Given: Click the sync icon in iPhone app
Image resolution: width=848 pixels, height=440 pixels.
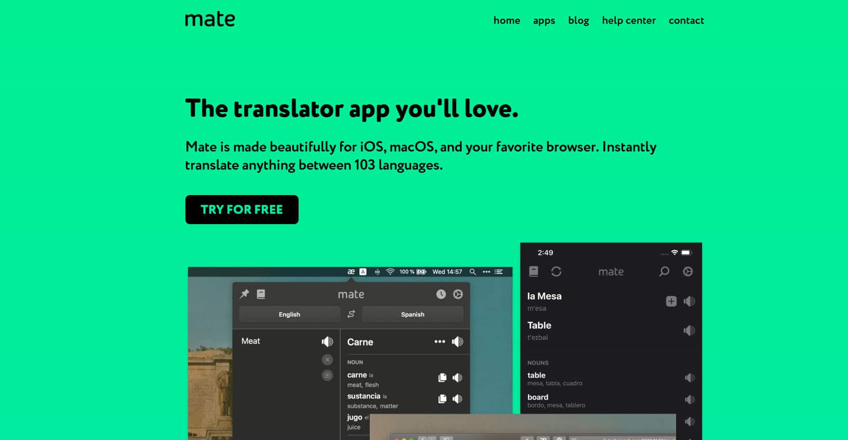Looking at the screenshot, I should click(556, 271).
